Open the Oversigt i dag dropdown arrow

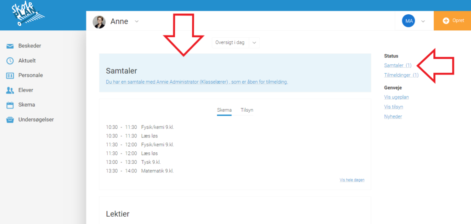tap(254, 43)
